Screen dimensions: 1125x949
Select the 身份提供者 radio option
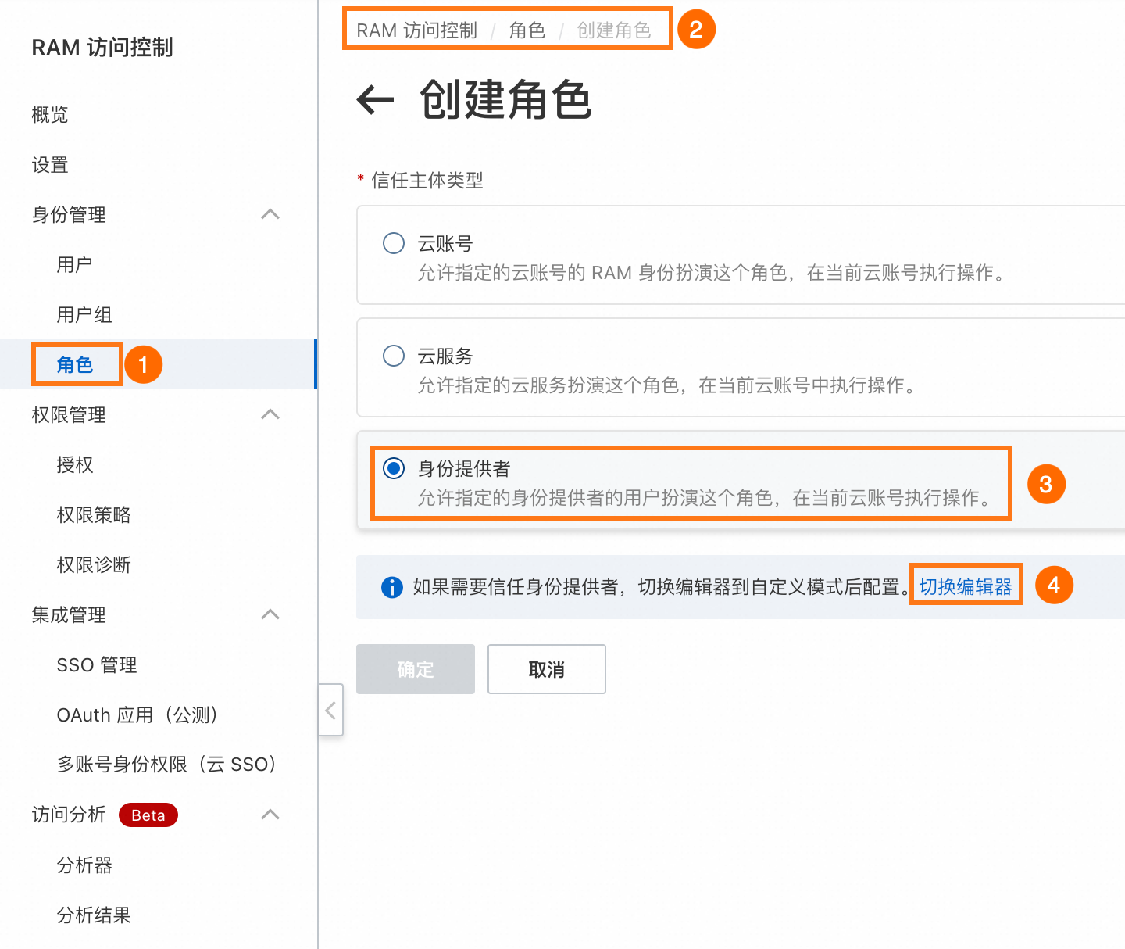pyautogui.click(x=394, y=468)
